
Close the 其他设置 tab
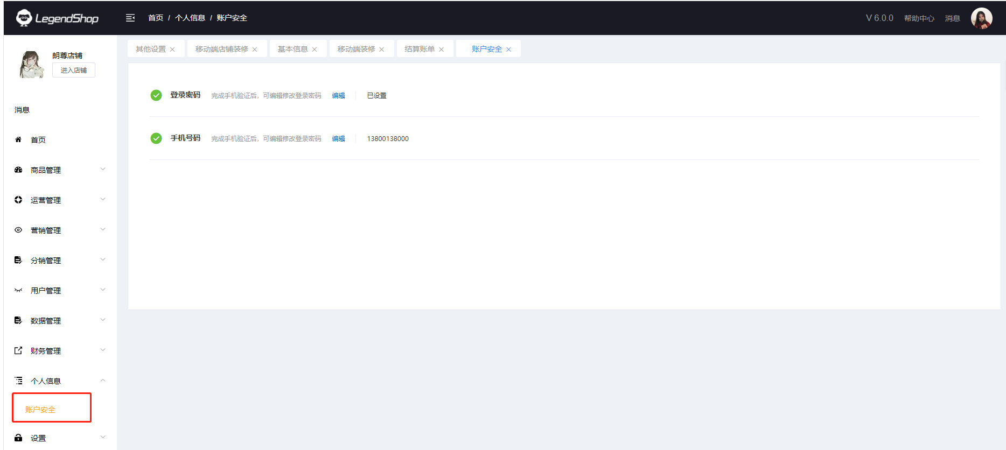172,50
